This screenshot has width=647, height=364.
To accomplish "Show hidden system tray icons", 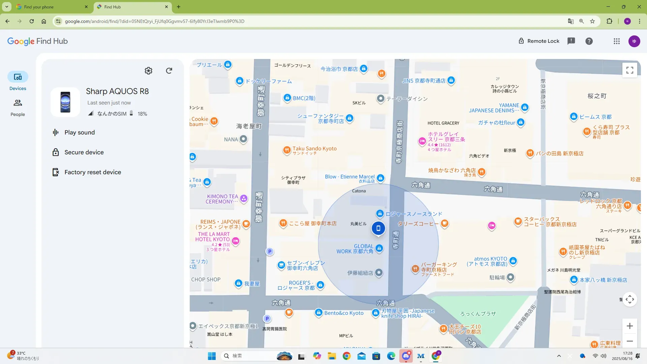I will (x=559, y=356).
